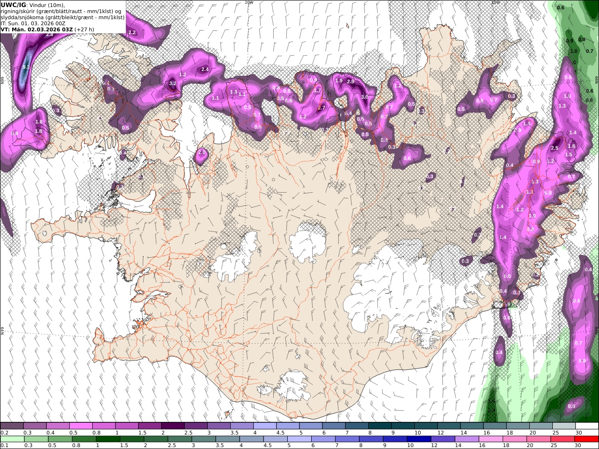The image size is (599, 449).
Task: Pick the dark green 1 swatch in rain scale
Action: click(x=108, y=439)
